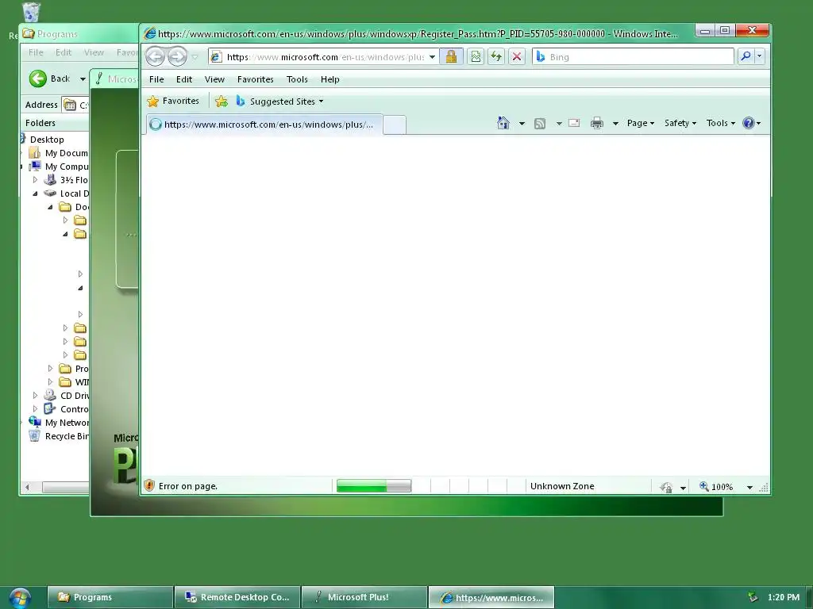
Task: Click the security lock icon in address bar
Action: click(x=451, y=56)
